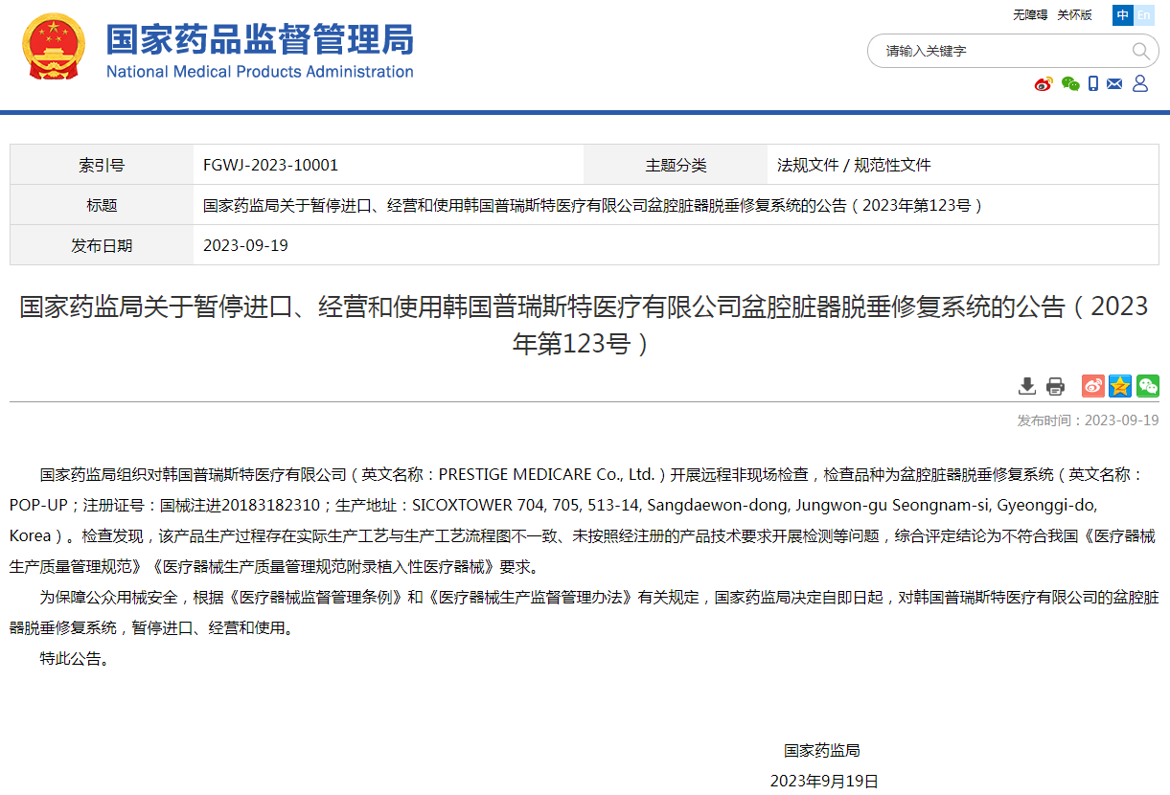Open the email envelope icon in header
The width and height of the screenshot is (1170, 795).
[1114, 84]
